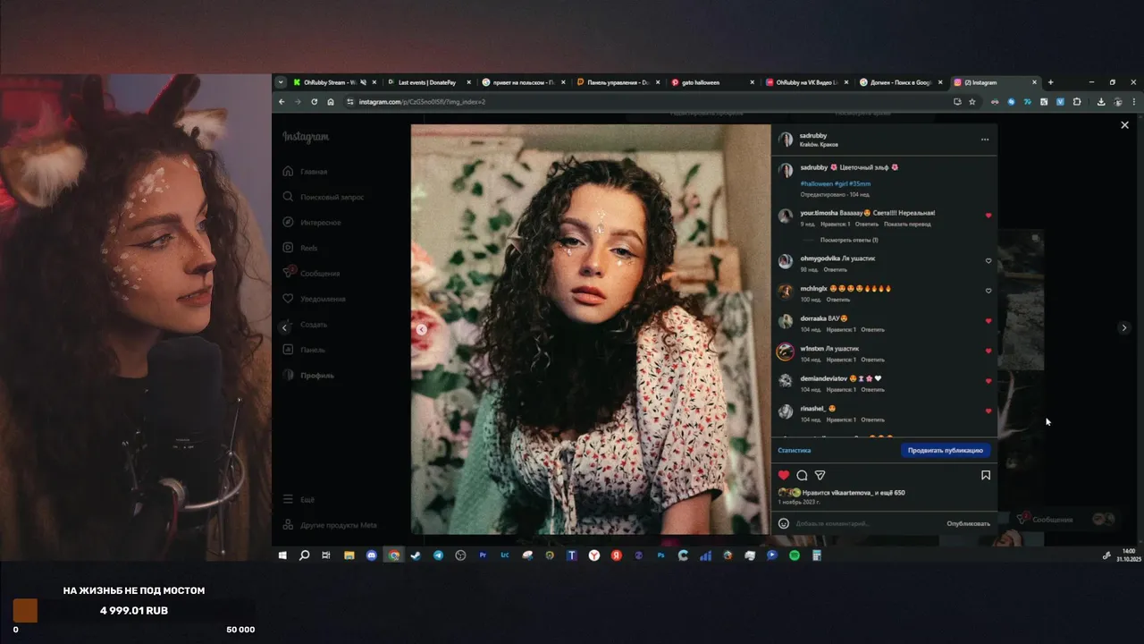Open the comment bubble icon under the post

click(802, 475)
